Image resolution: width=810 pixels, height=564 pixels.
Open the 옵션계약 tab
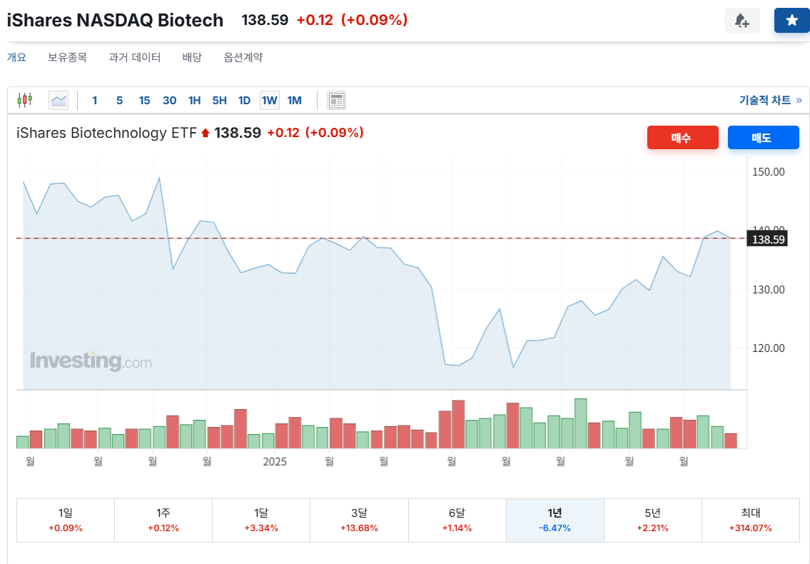tap(243, 57)
